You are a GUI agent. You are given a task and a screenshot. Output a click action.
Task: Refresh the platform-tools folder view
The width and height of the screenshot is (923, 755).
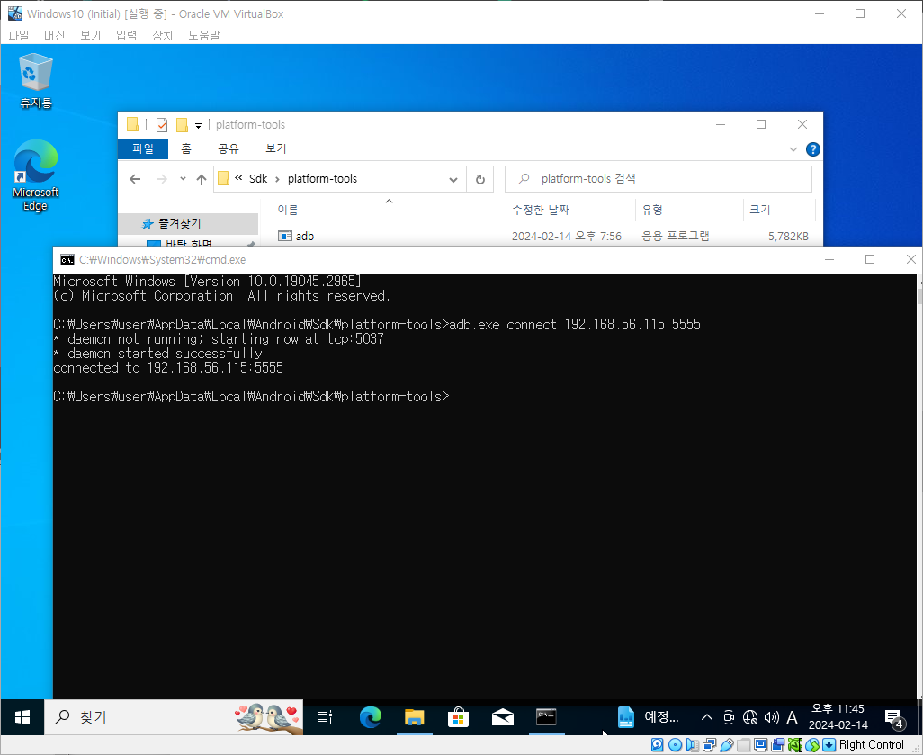pyautogui.click(x=480, y=180)
